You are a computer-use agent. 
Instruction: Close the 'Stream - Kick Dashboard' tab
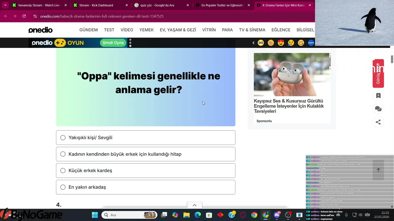[127, 5]
